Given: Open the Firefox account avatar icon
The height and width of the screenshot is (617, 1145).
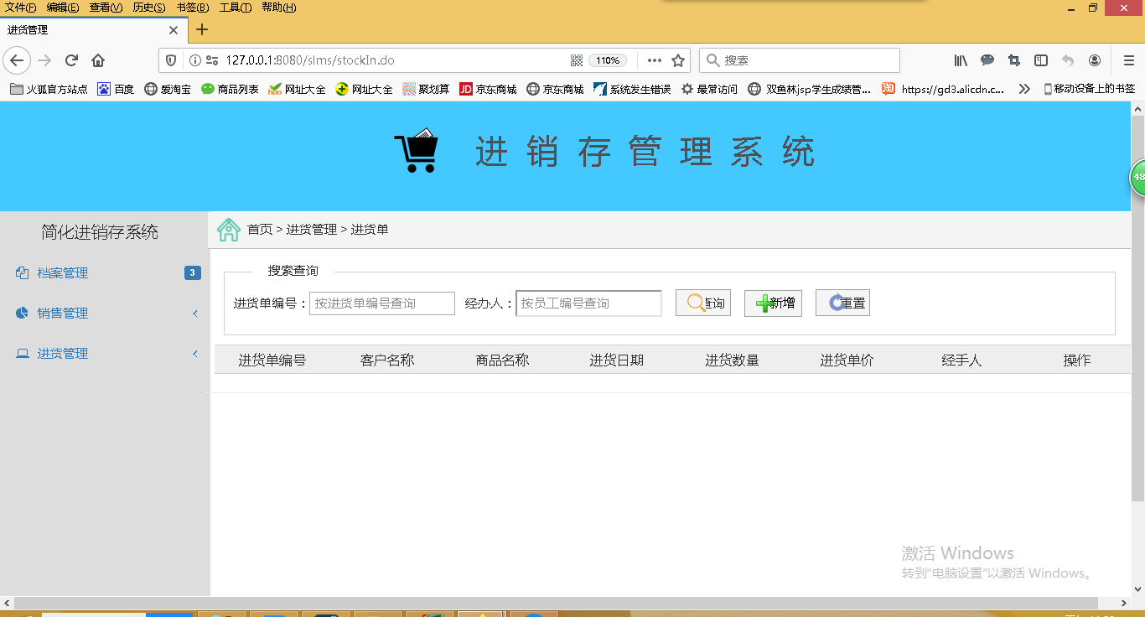Looking at the screenshot, I should click(x=1095, y=60).
